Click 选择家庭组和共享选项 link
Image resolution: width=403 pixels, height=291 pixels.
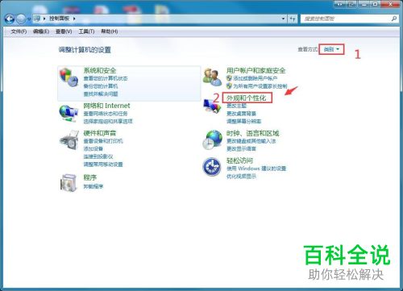108,122
